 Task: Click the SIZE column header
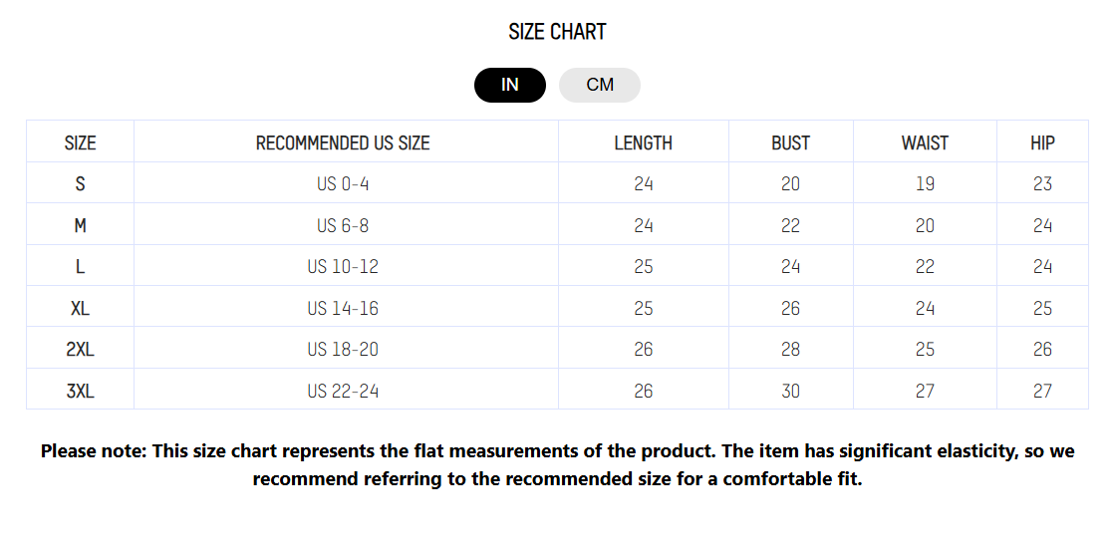point(80,142)
